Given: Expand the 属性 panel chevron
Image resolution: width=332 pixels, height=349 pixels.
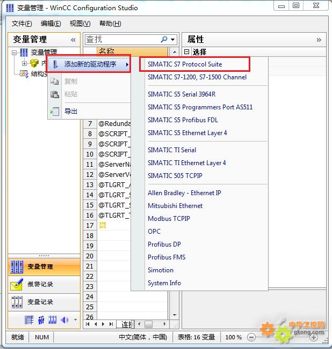Looking at the screenshot, I should tap(319, 40).
